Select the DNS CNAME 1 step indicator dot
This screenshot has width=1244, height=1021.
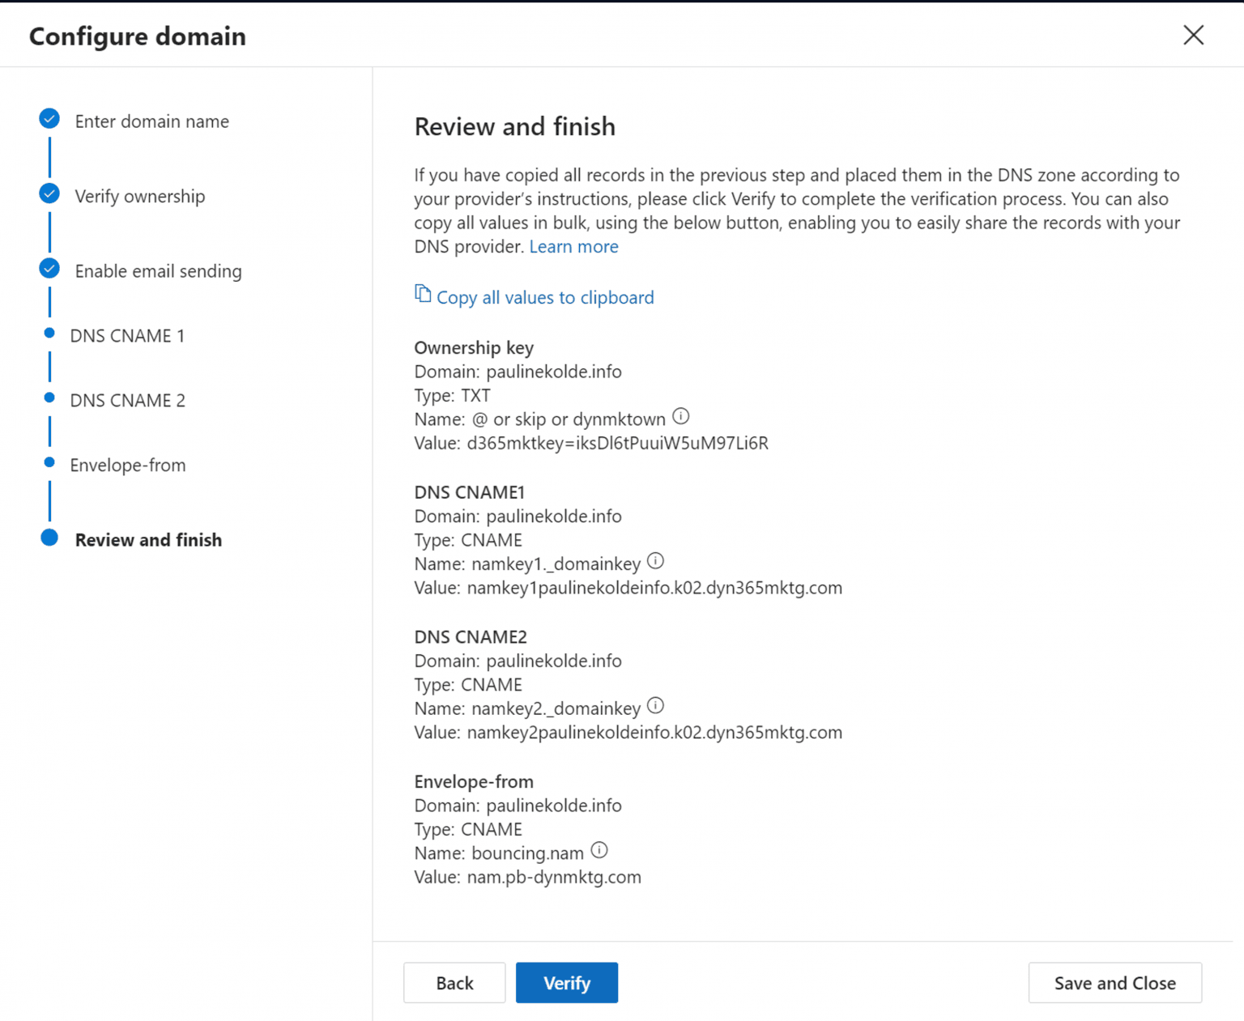(49, 332)
